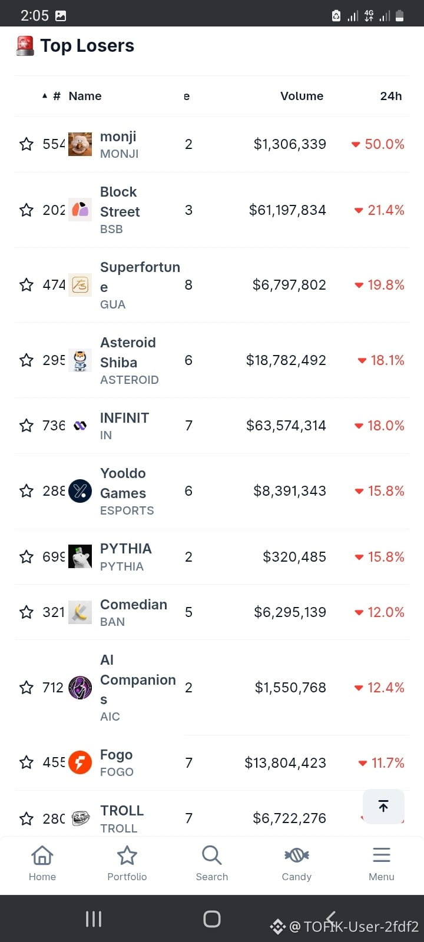Tap the Yooldo Games logo icon
The width and height of the screenshot is (424, 942).
(x=80, y=491)
